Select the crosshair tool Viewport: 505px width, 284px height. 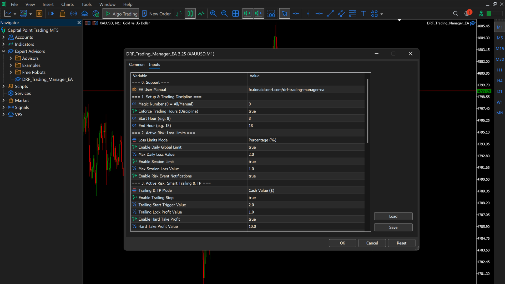(x=296, y=14)
